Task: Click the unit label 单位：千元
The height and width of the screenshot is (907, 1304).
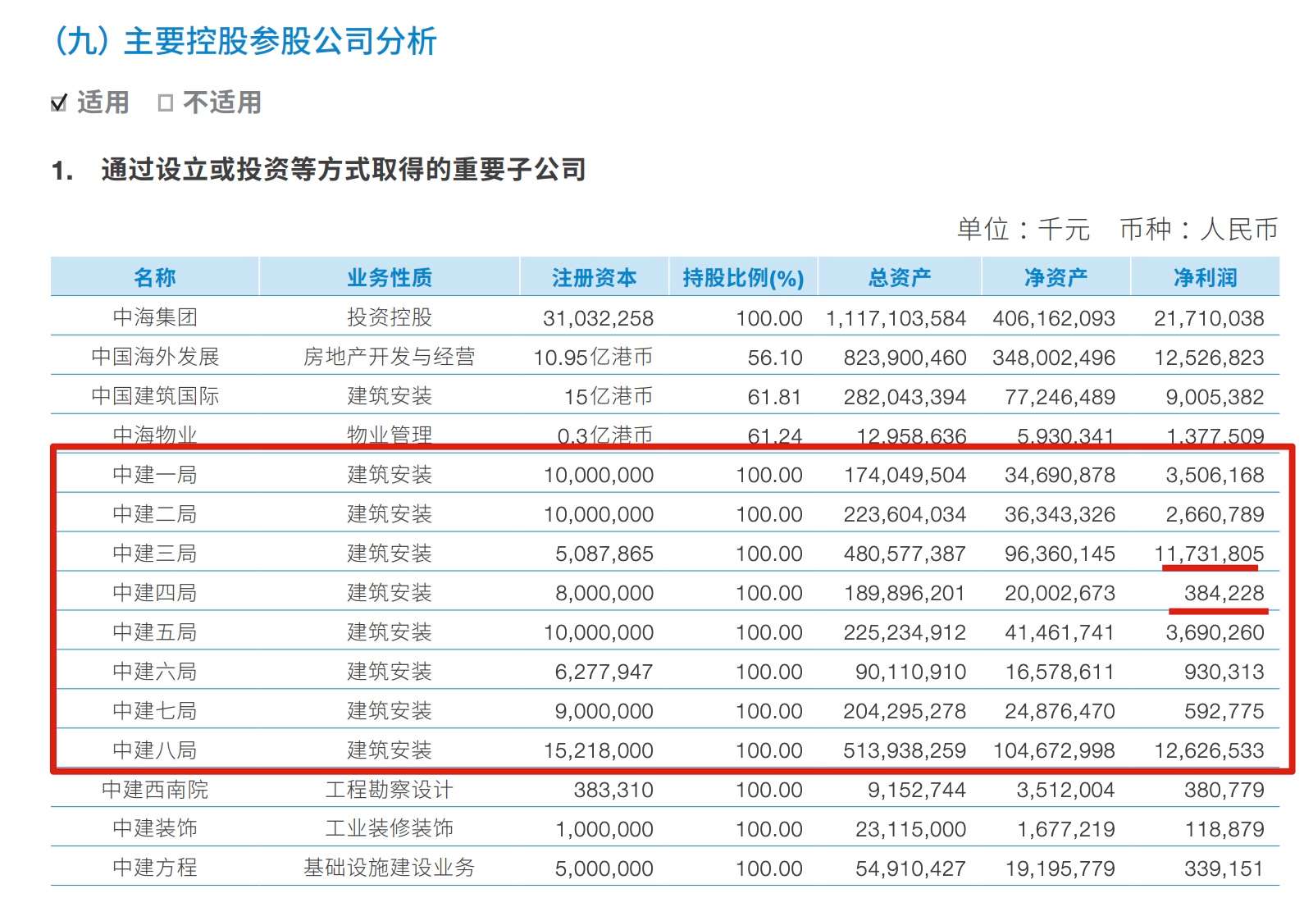Action: [1024, 229]
